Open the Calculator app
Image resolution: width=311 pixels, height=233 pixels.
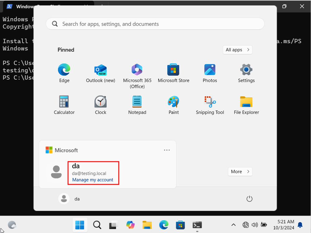coord(64,105)
